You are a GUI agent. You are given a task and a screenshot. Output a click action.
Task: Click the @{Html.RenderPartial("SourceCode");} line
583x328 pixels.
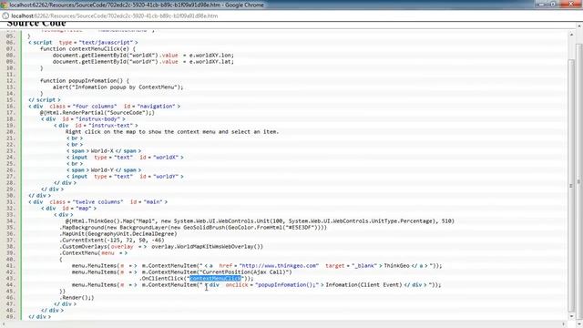point(97,112)
